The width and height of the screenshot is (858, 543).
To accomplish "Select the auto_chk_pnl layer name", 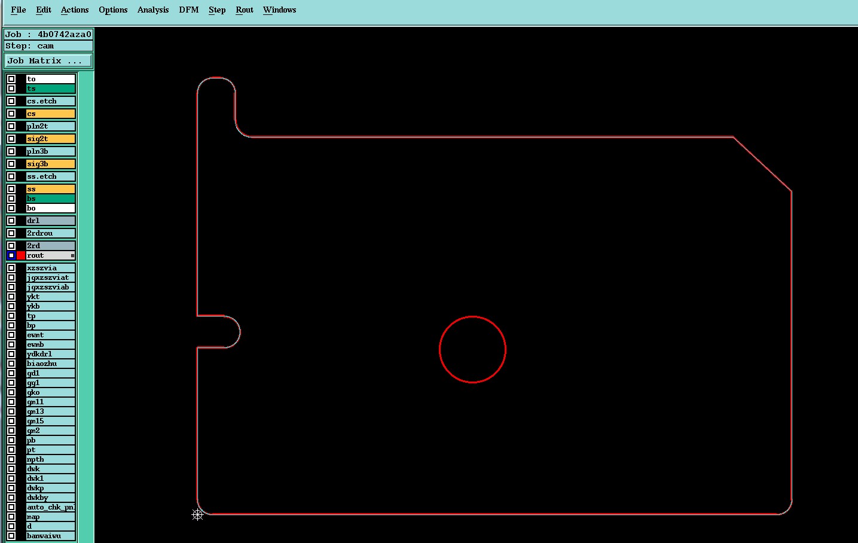I will click(51, 507).
